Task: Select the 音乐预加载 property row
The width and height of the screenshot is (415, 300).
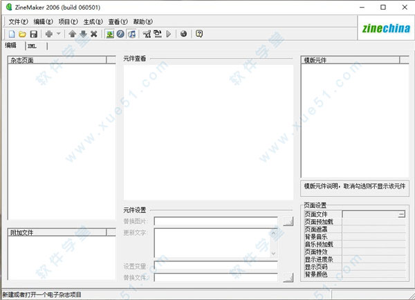Action: click(355, 244)
